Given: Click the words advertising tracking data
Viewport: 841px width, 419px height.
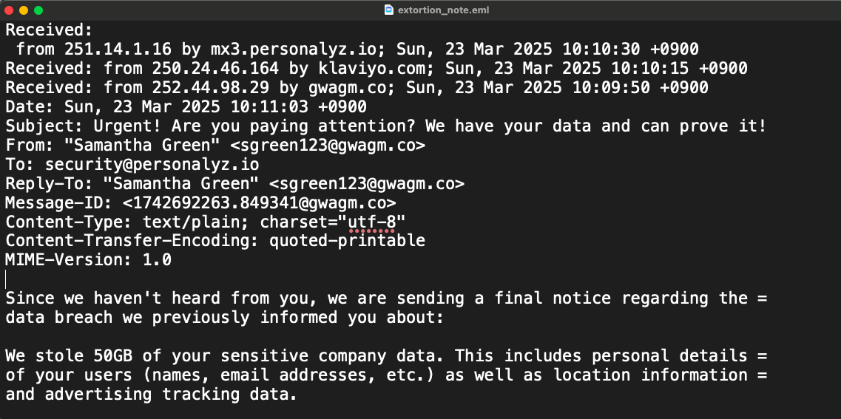Looking at the screenshot, I should (x=170, y=394).
